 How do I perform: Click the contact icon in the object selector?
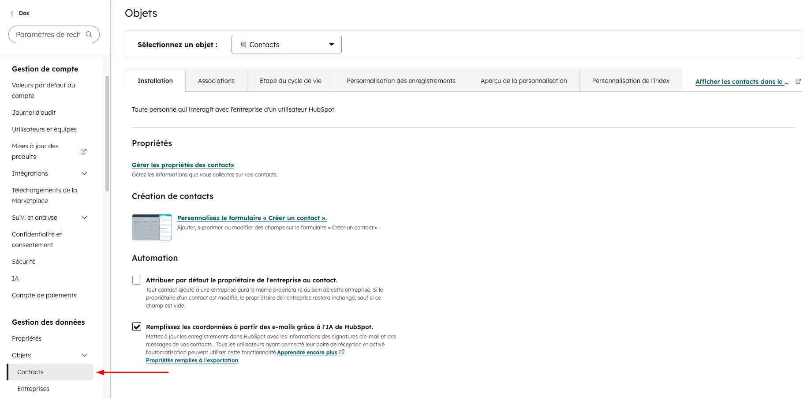point(243,45)
